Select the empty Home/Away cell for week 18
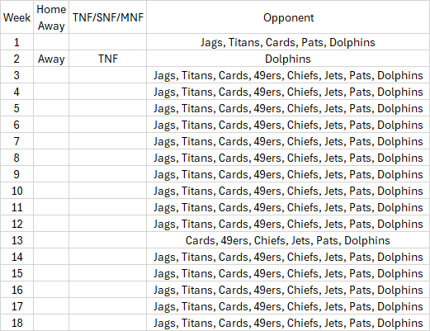The image size is (430, 331). point(51,323)
